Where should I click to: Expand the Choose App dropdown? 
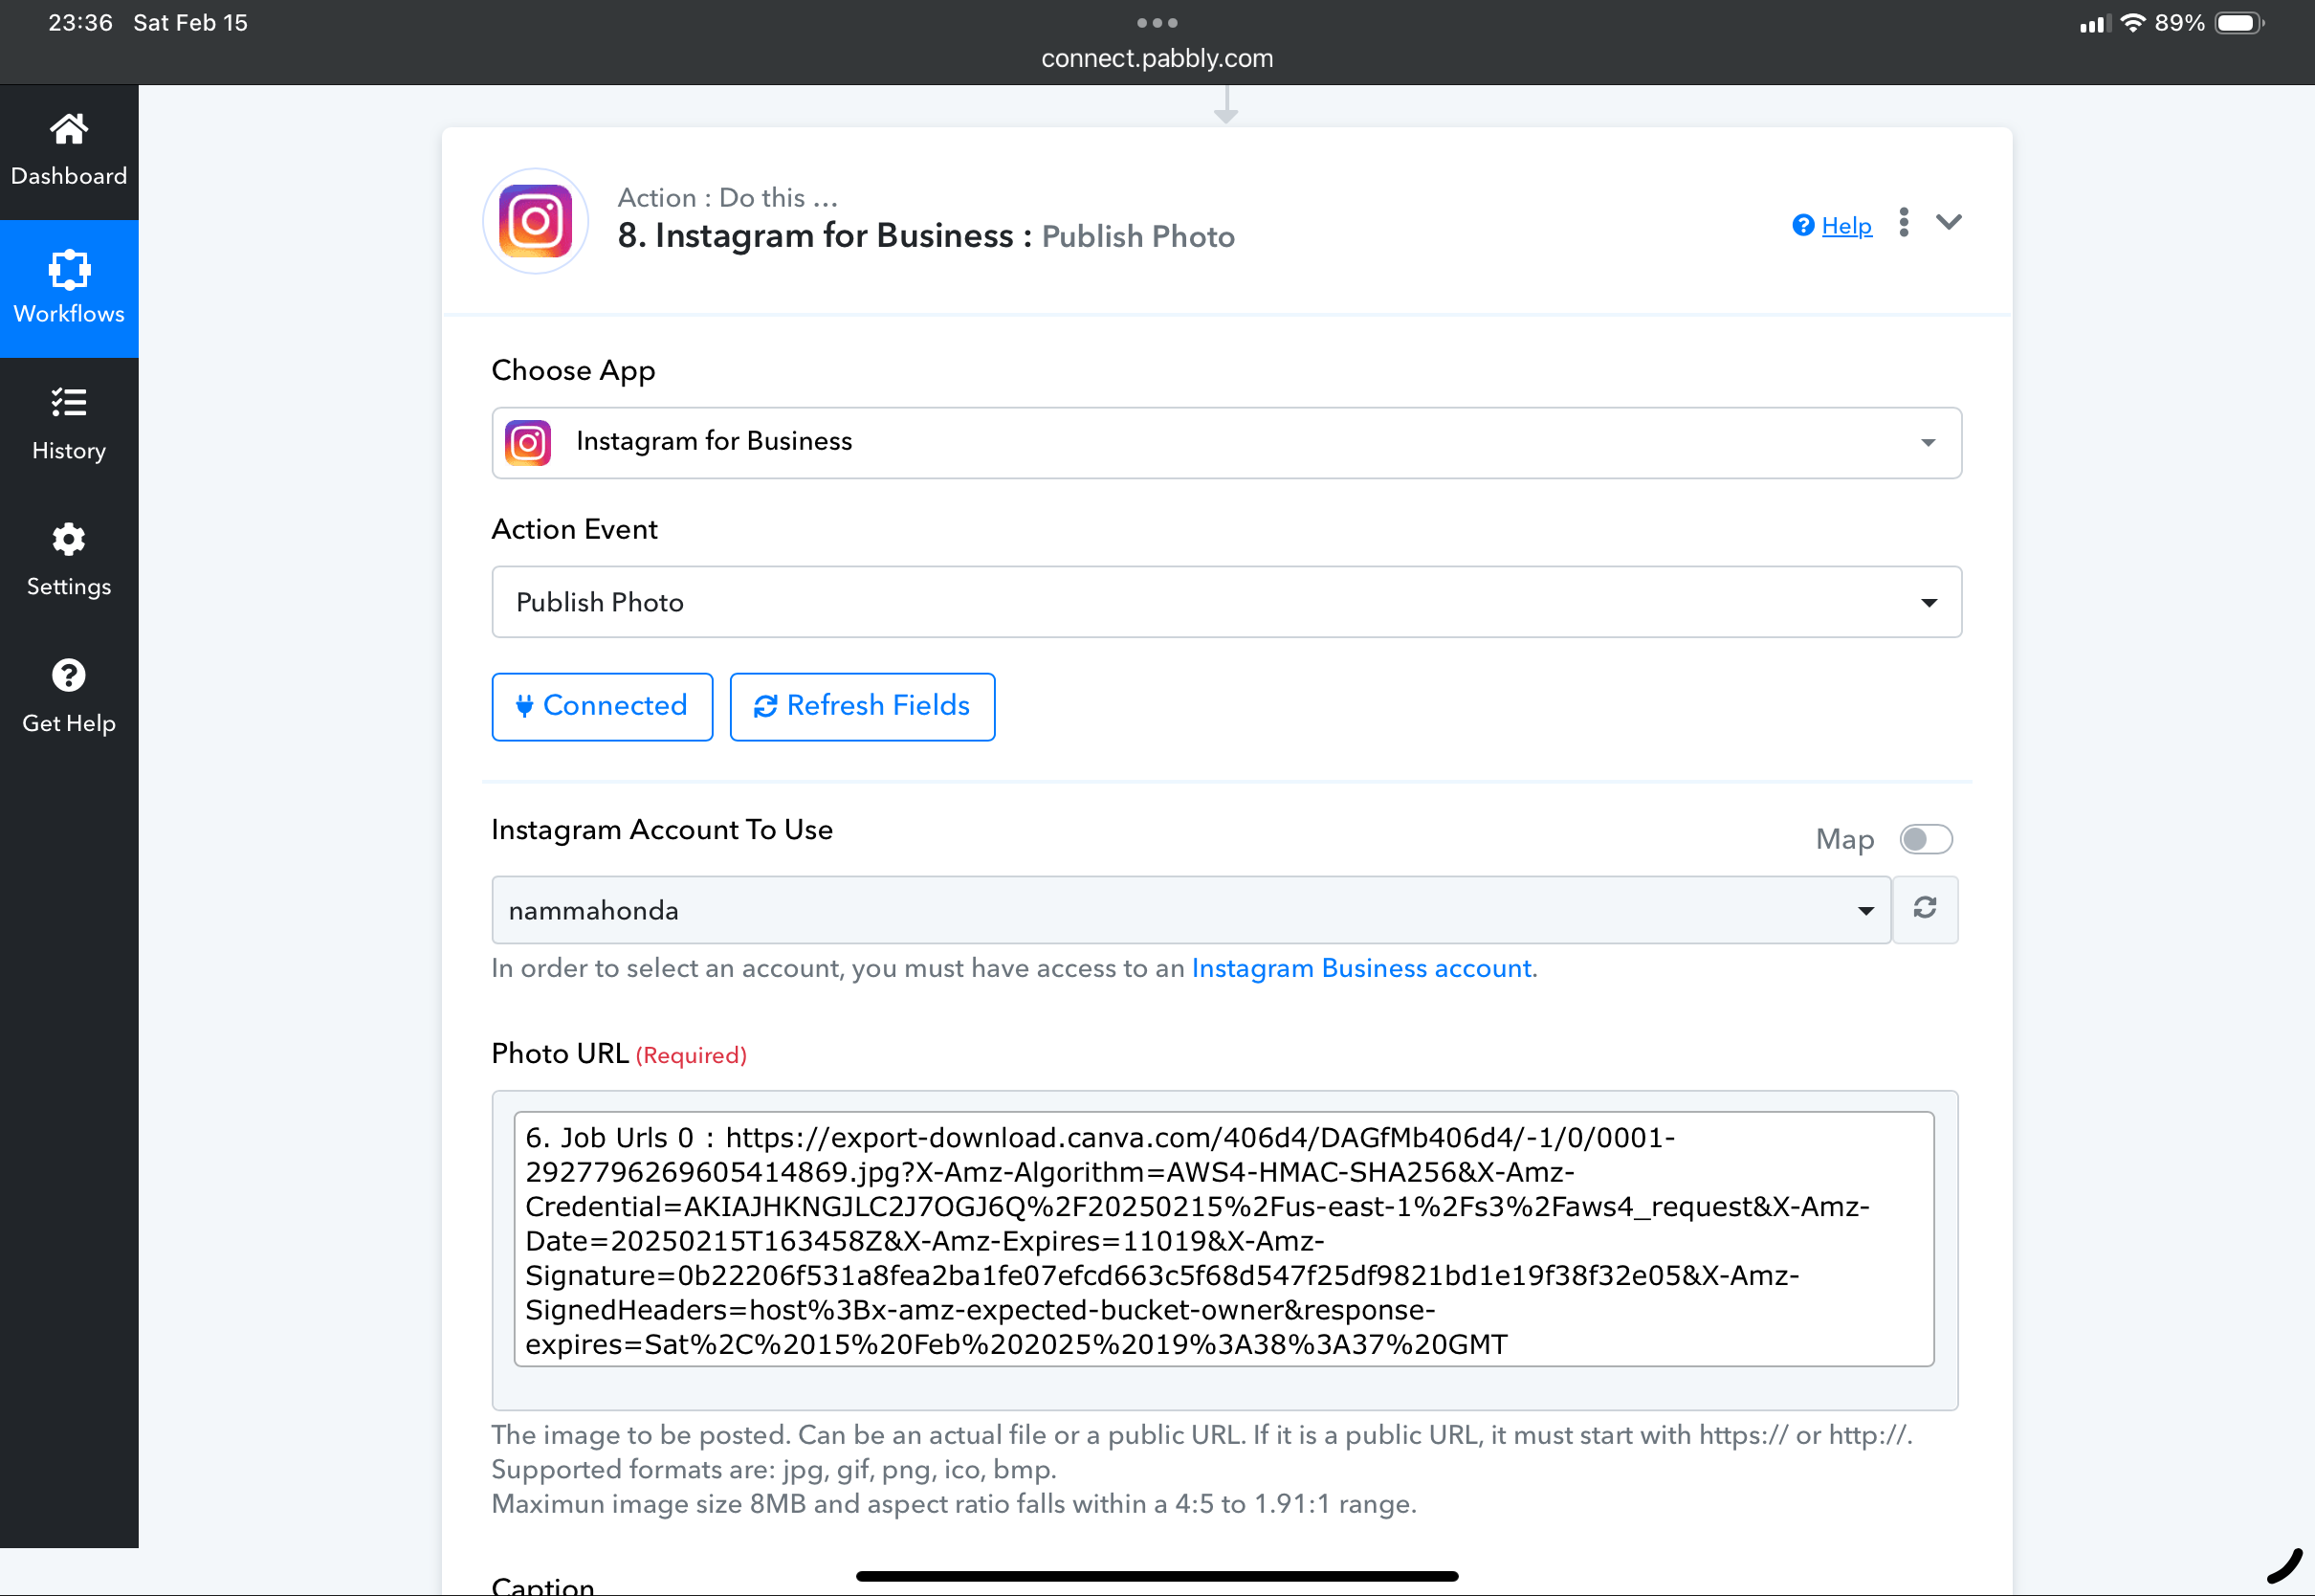(x=1225, y=442)
